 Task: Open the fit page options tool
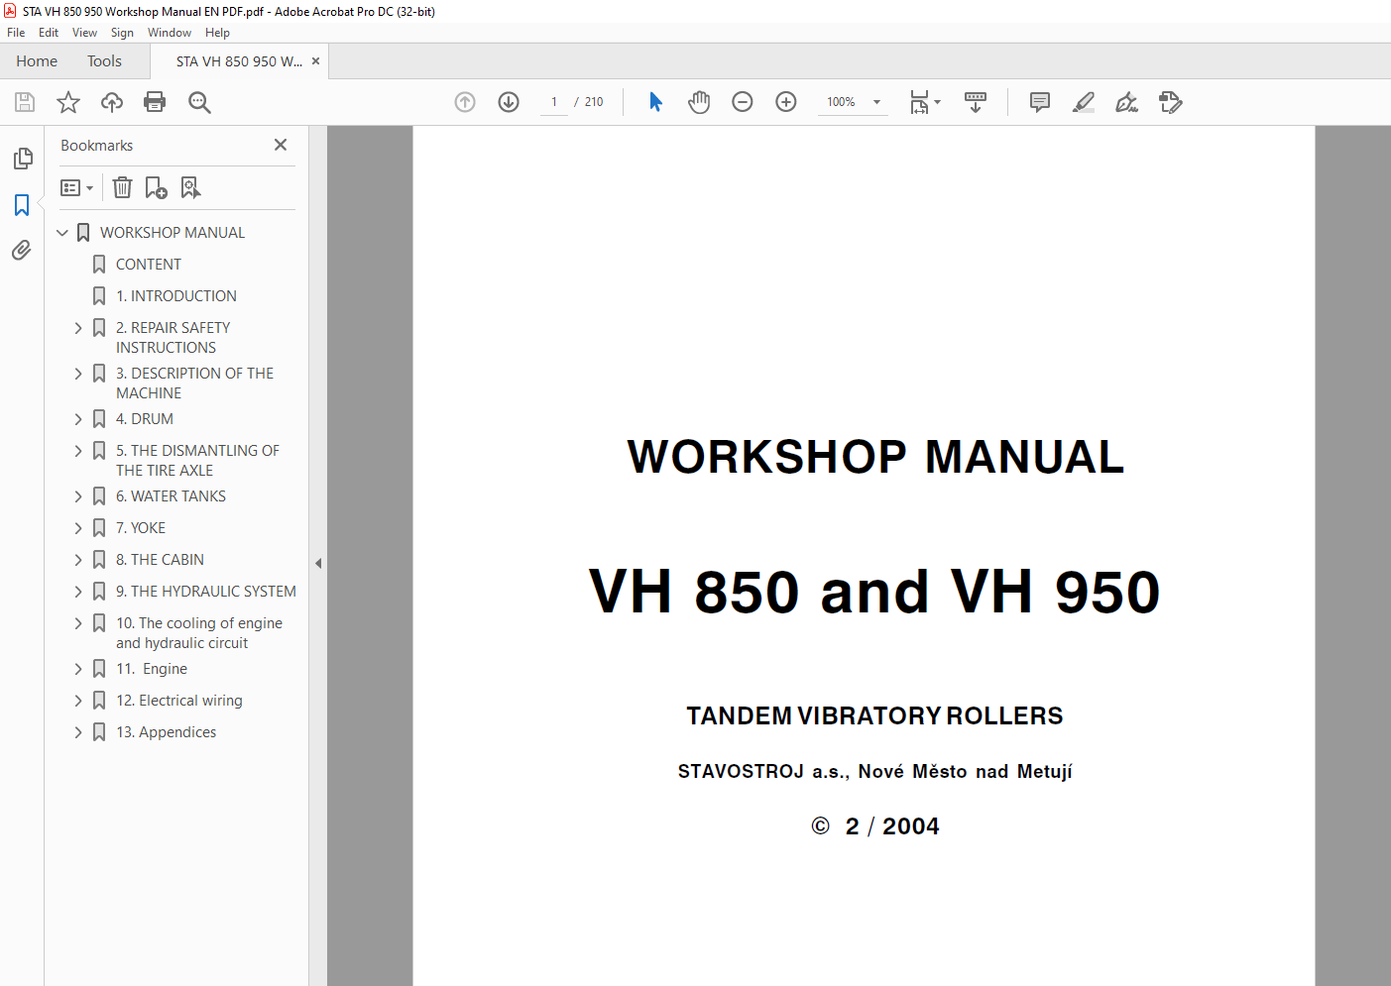point(924,102)
